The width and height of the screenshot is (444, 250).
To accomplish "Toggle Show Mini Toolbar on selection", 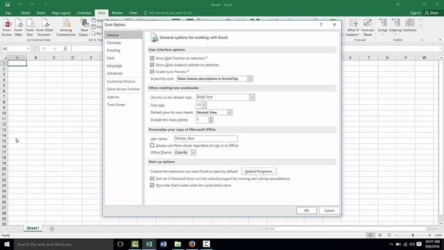I will 152,58.
